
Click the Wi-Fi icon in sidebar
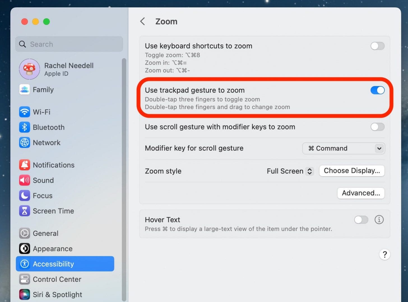click(x=25, y=112)
